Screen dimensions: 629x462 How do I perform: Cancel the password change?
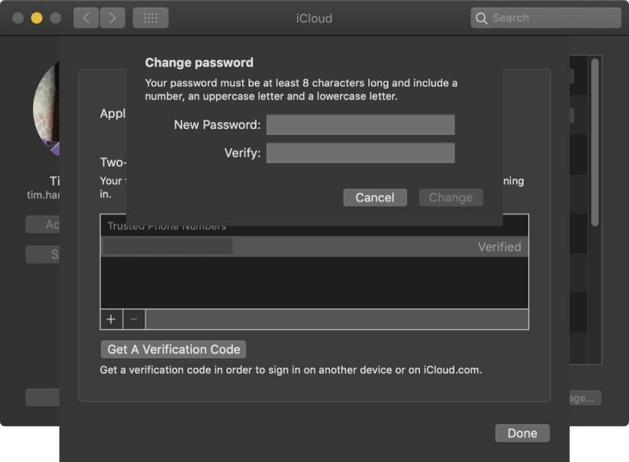pyautogui.click(x=375, y=197)
